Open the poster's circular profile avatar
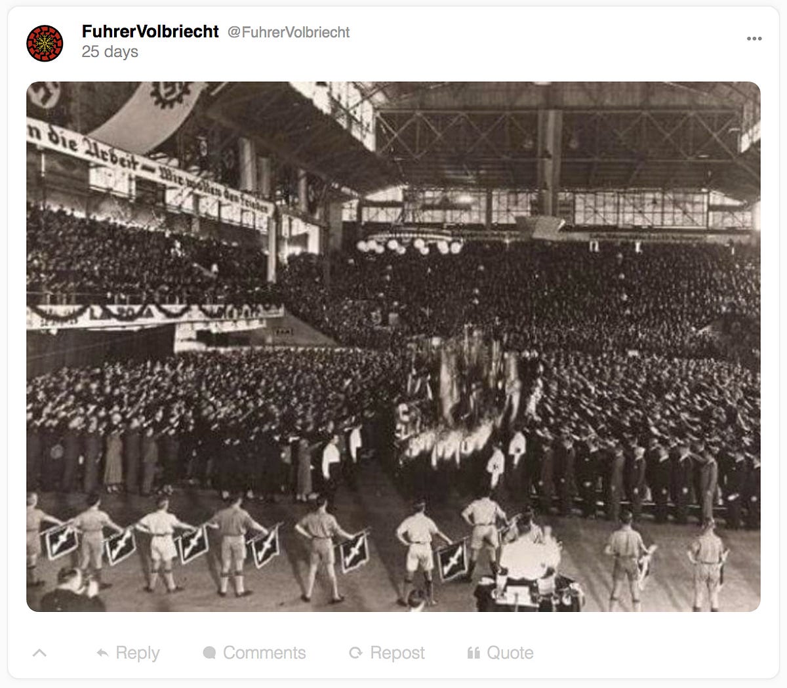The height and width of the screenshot is (688, 787). click(x=45, y=43)
